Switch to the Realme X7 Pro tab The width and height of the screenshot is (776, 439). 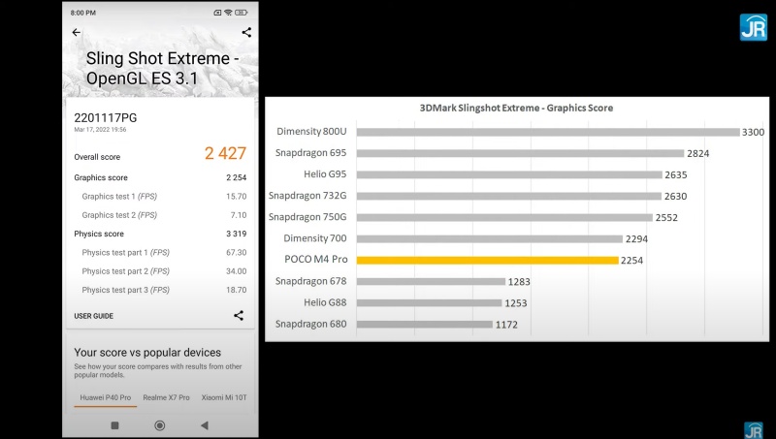(166, 397)
